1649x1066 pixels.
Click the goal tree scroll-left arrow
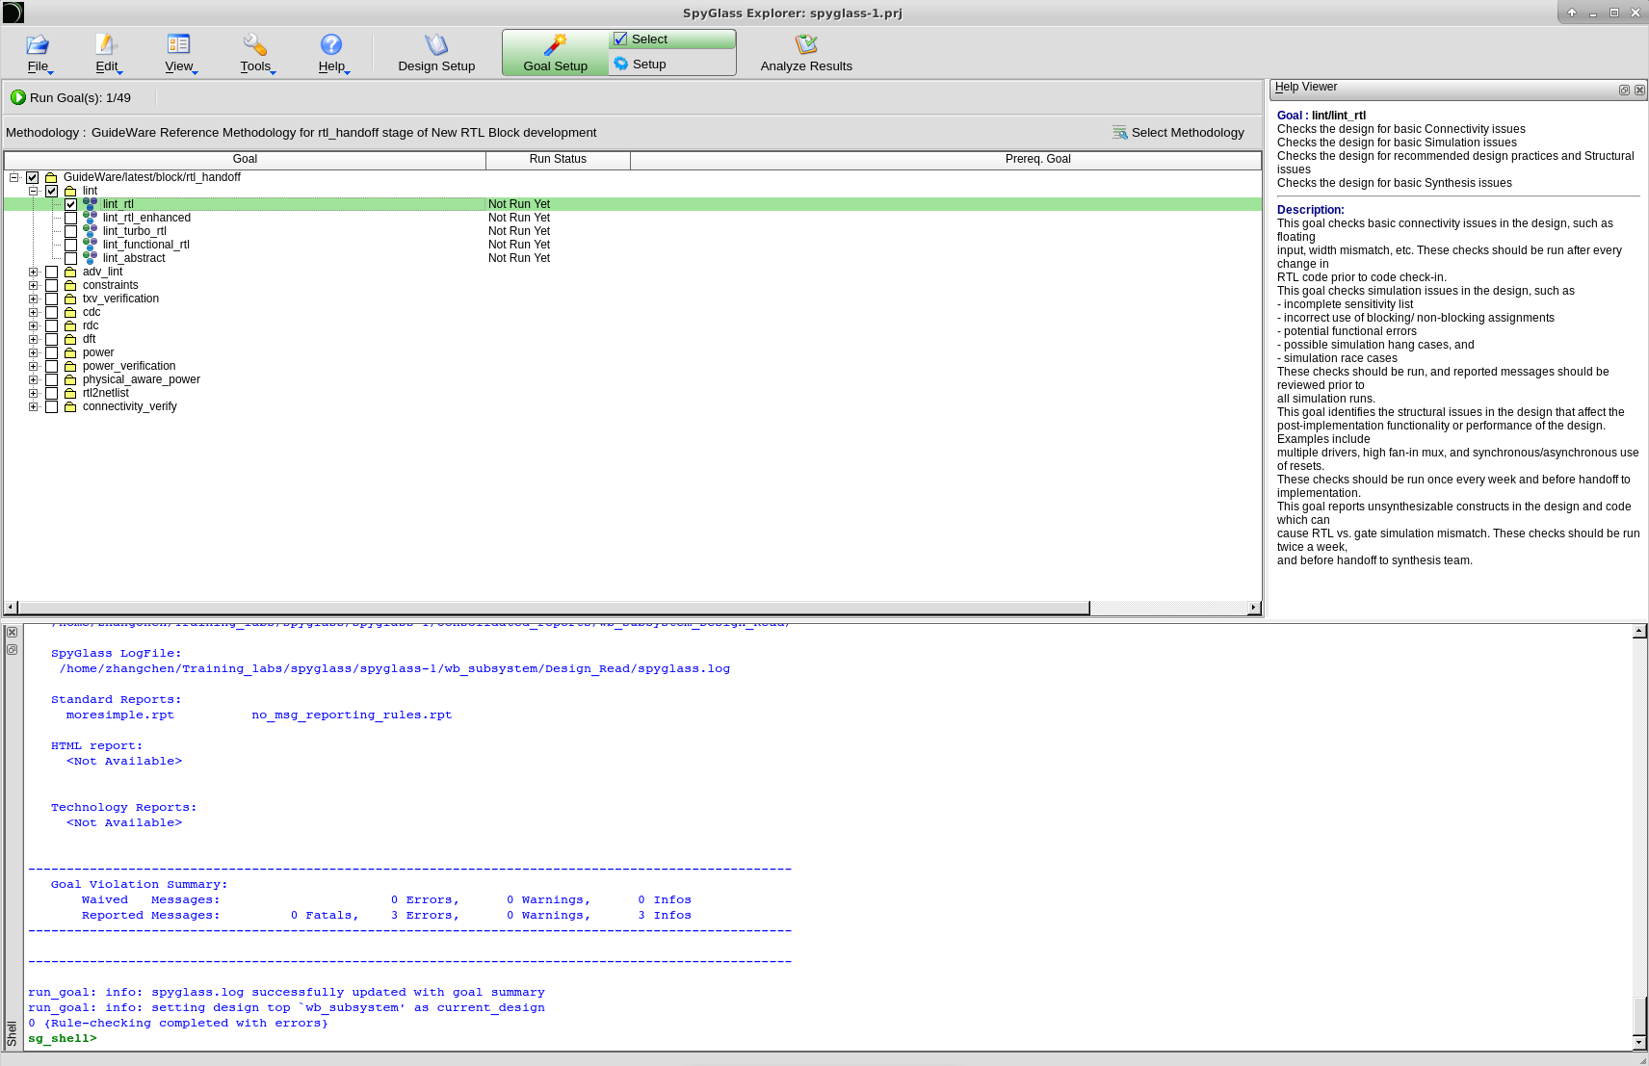click(x=11, y=608)
